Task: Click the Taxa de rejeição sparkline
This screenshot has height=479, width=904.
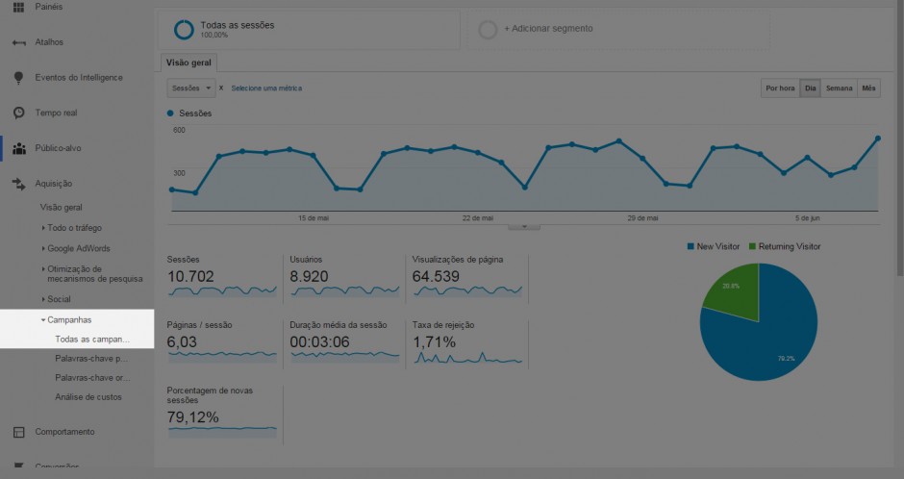Action: pyautogui.click(x=467, y=358)
